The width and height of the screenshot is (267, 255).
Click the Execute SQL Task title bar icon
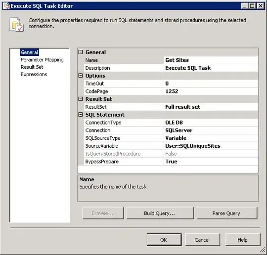click(6, 6)
